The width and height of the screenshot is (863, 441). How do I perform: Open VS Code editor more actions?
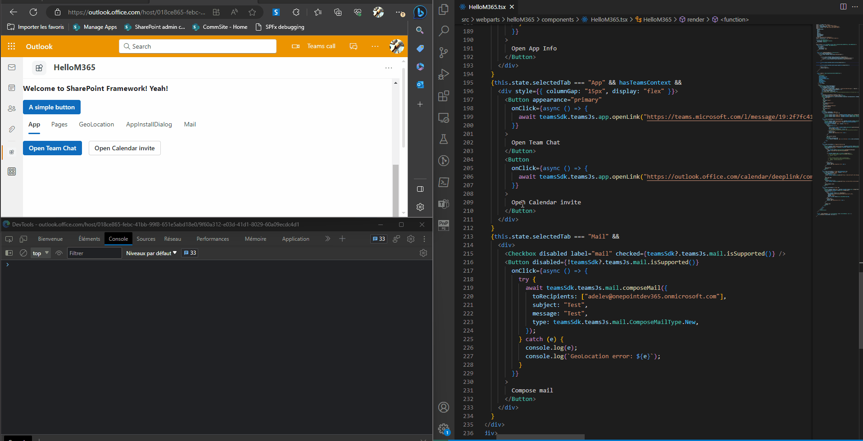(855, 6)
